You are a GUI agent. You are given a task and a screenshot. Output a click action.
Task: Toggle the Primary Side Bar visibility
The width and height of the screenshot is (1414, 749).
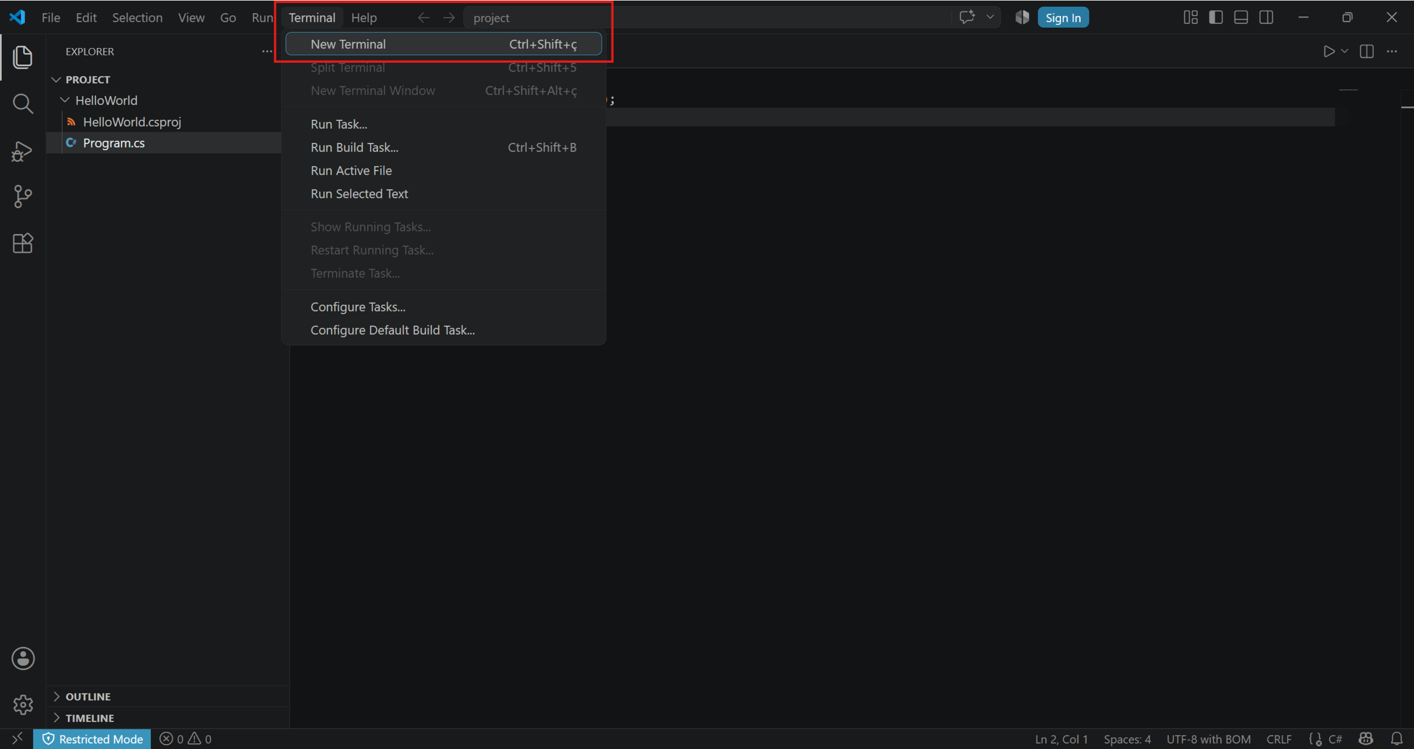[x=1215, y=18]
